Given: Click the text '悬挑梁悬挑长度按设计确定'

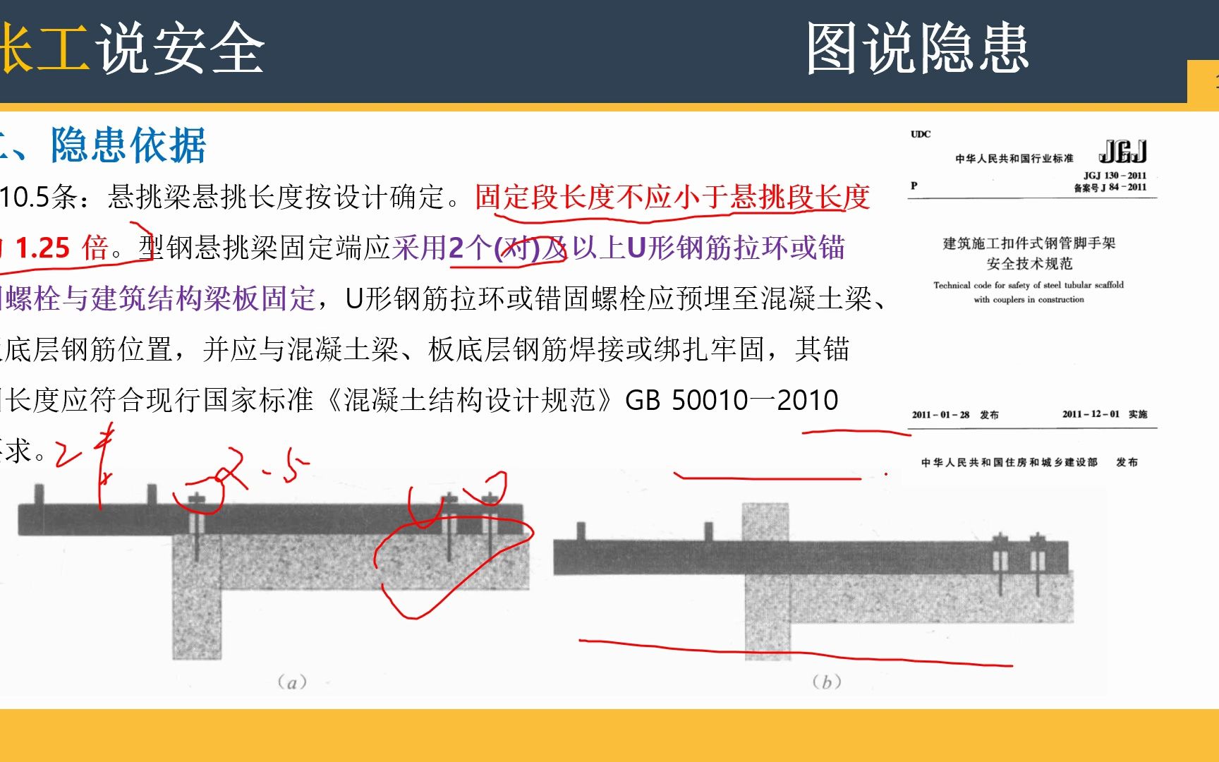Looking at the screenshot, I should (276, 197).
